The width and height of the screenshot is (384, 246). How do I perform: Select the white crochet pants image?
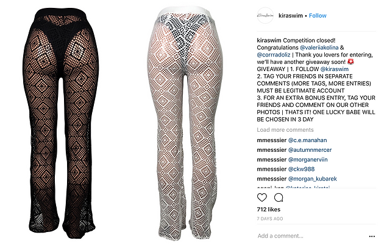[185, 124]
